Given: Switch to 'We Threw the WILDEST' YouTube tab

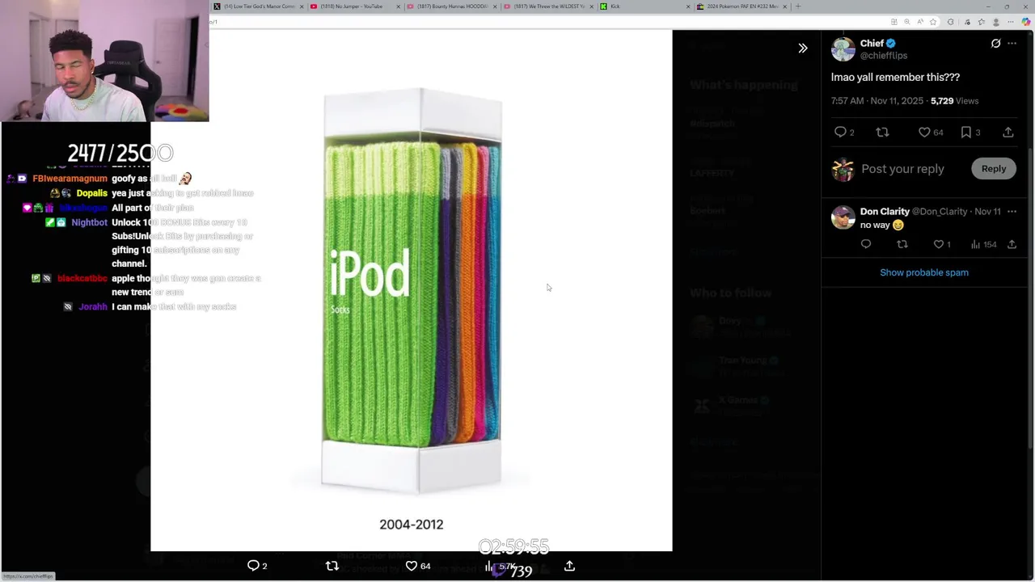Looking at the screenshot, I should [548, 6].
